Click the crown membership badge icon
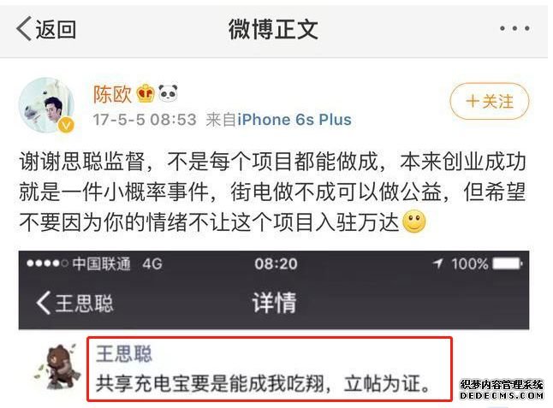Screen dimensions: 553x408 pyautogui.click(x=146, y=94)
